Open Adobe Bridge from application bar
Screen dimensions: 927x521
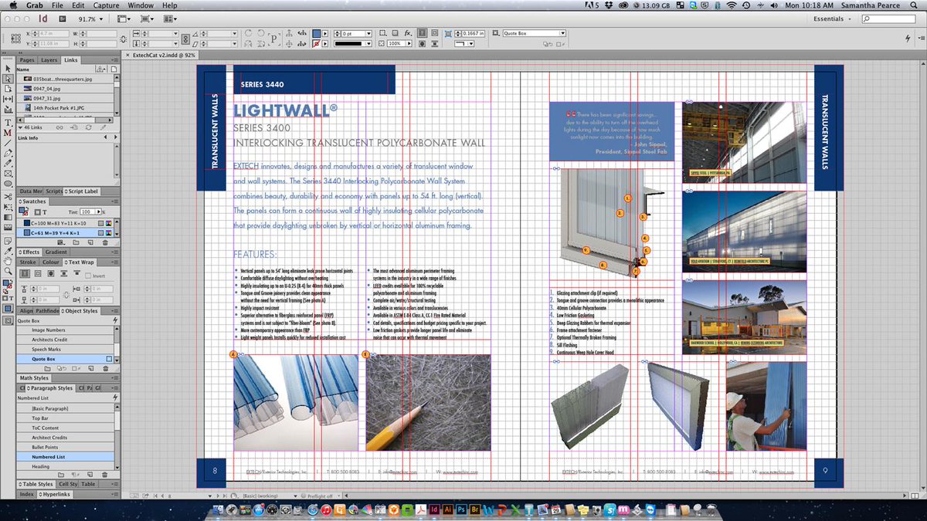point(64,19)
